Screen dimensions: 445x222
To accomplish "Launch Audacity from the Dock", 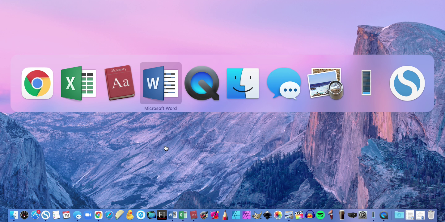I will pyautogui.click(x=310, y=215).
